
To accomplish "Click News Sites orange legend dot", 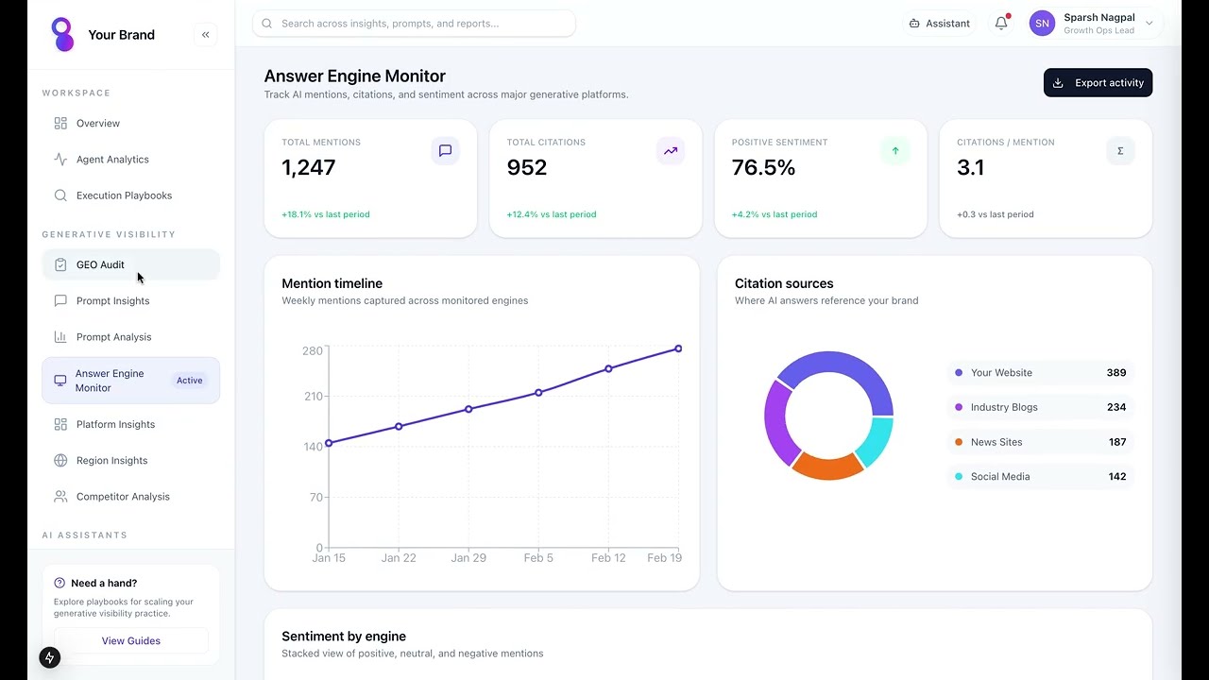I will pyautogui.click(x=959, y=442).
